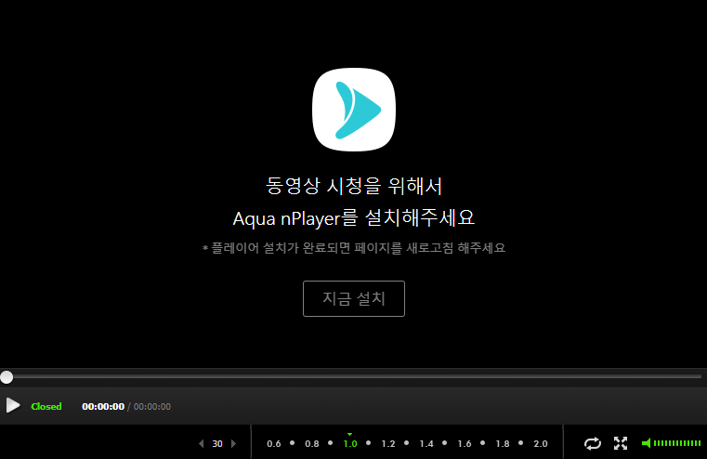Click the 30 seconds skip value

coord(217,444)
